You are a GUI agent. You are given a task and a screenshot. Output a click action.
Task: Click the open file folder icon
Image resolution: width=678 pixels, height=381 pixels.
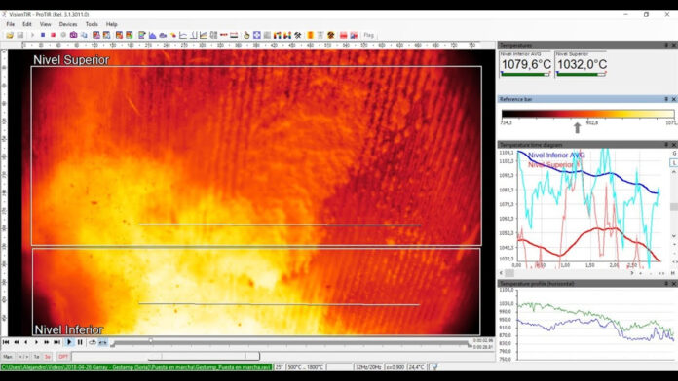[x=10, y=35]
